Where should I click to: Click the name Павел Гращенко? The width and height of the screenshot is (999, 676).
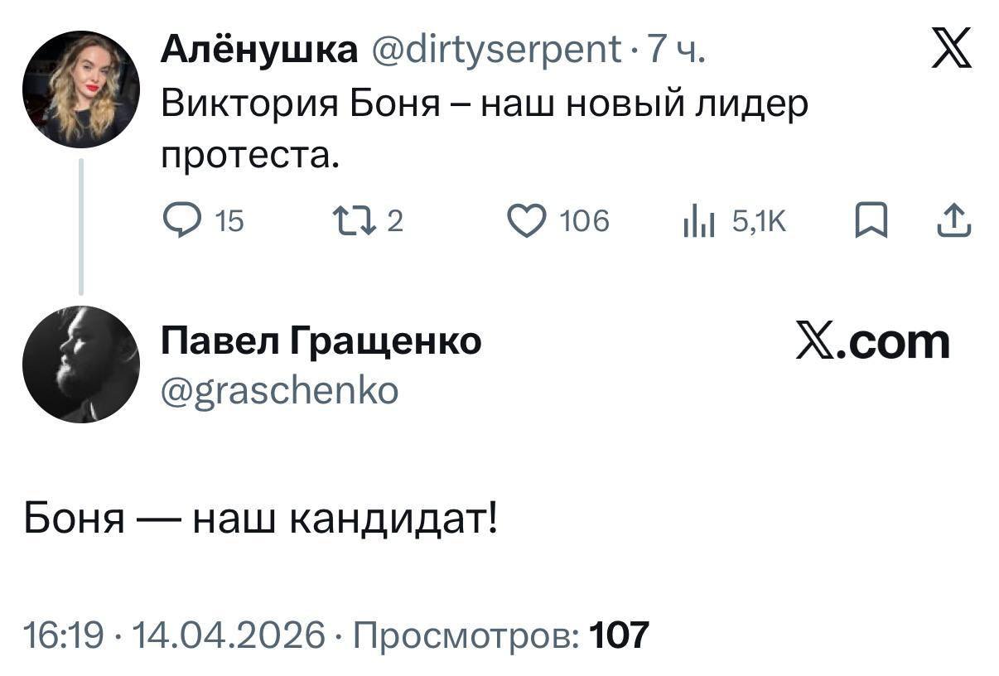pos(321,340)
